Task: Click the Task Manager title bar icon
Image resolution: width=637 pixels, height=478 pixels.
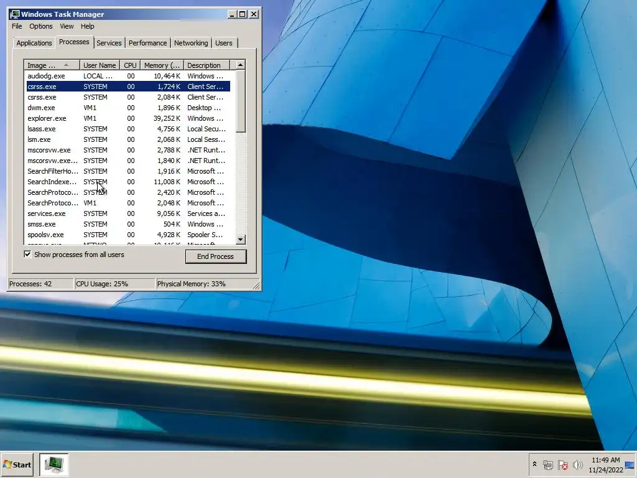Action: pos(15,14)
